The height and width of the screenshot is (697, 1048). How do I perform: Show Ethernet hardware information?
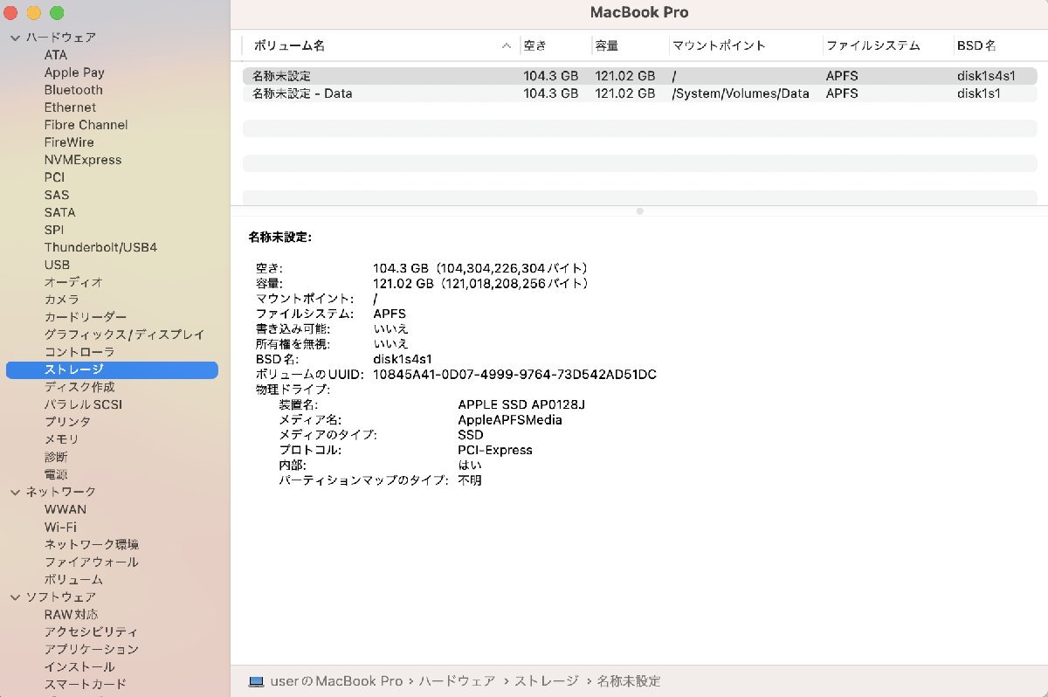pos(70,107)
